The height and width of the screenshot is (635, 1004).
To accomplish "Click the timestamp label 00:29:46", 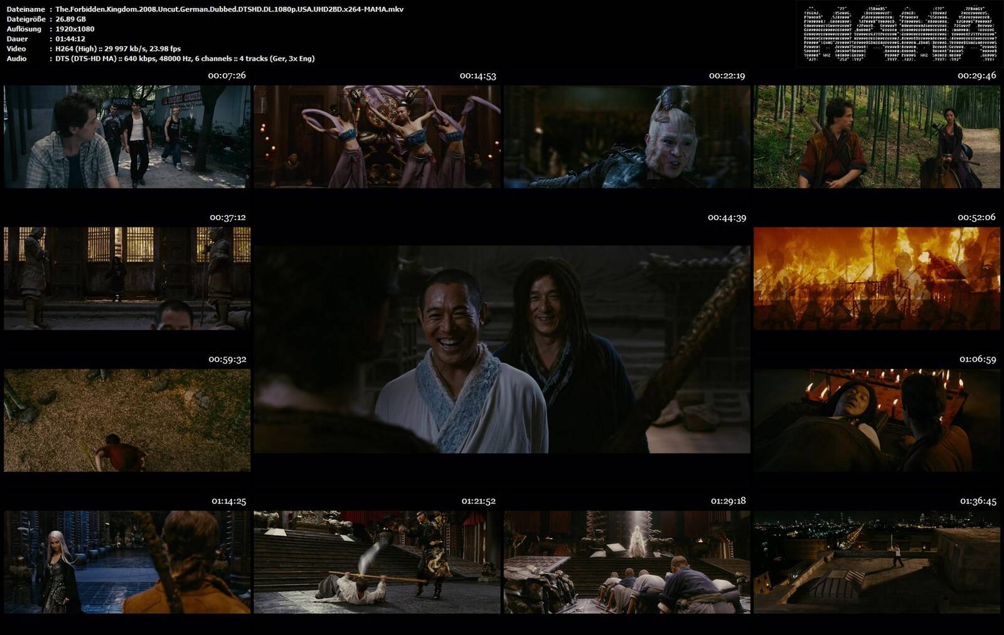I will [977, 75].
